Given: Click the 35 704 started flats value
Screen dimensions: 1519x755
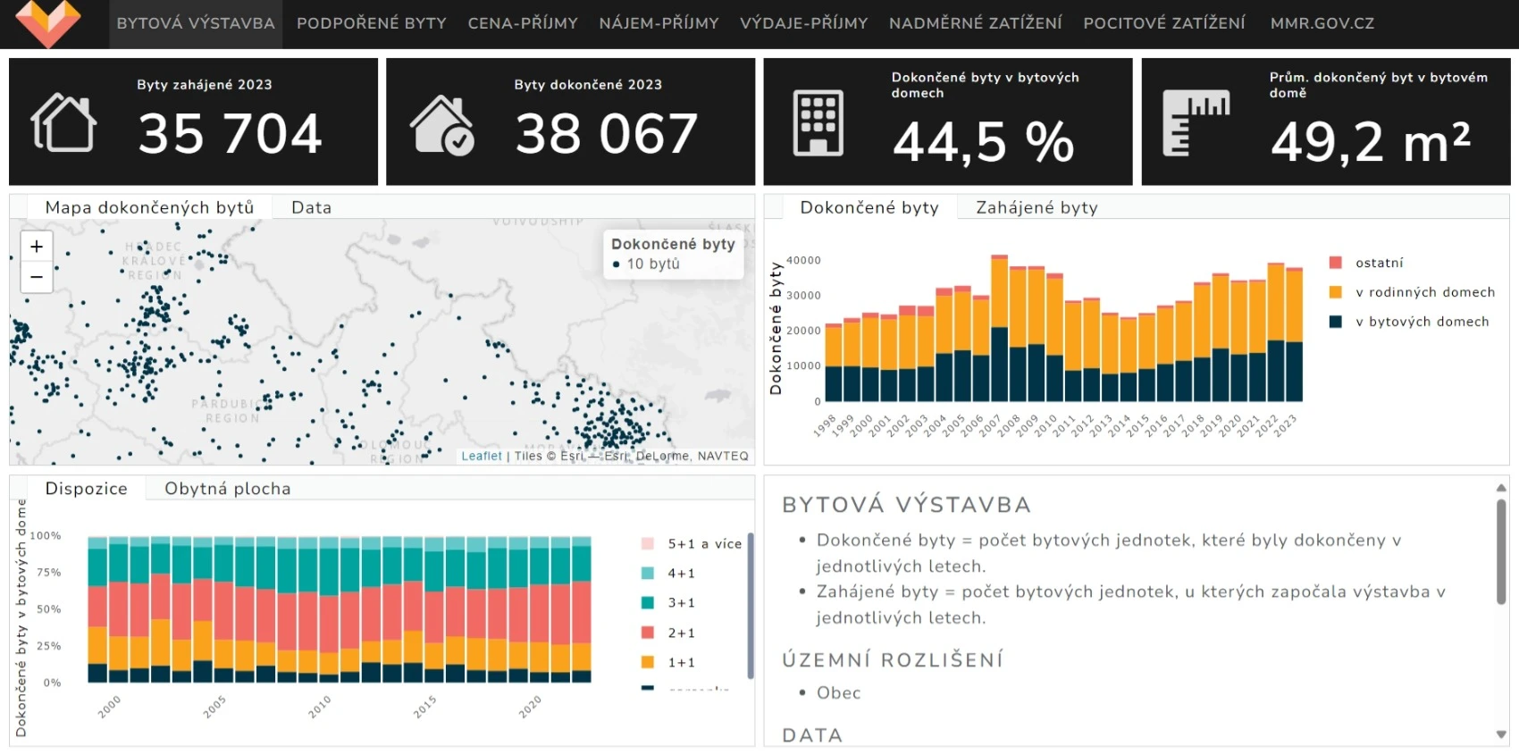Looking at the screenshot, I should tap(231, 133).
